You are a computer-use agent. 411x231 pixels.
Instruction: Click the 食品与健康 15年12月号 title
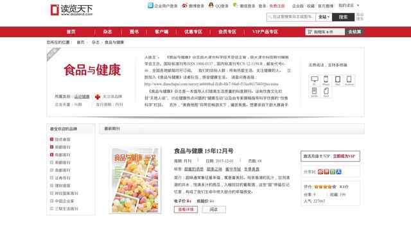click(x=204, y=151)
